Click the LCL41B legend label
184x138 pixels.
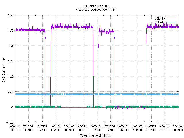(x=160, y=22)
